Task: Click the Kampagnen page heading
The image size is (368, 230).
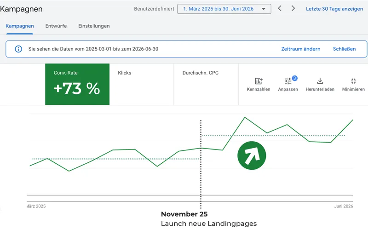Action: click(21, 9)
